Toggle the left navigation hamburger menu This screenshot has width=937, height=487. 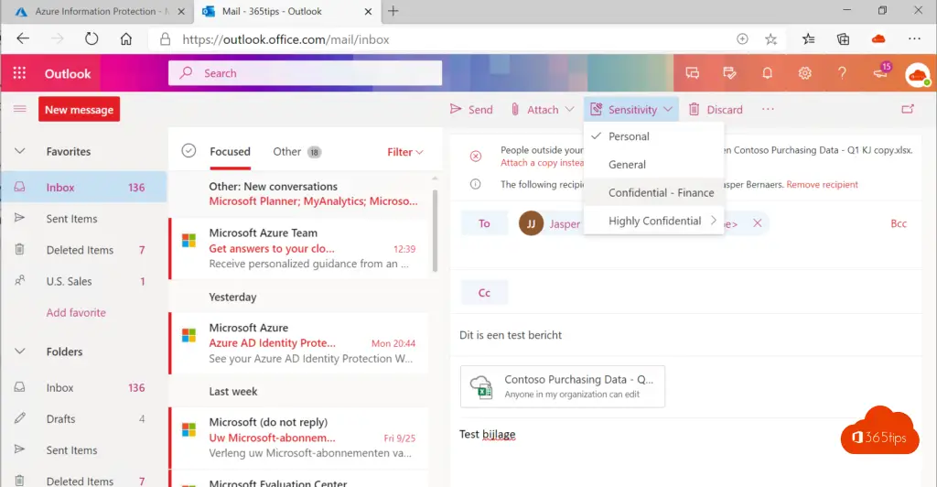(20, 109)
